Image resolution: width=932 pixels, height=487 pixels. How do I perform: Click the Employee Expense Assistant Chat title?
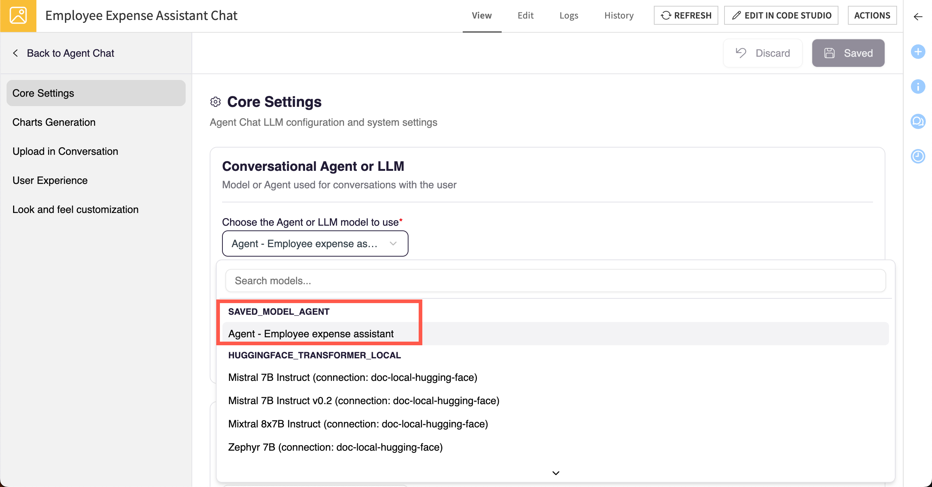(x=141, y=16)
